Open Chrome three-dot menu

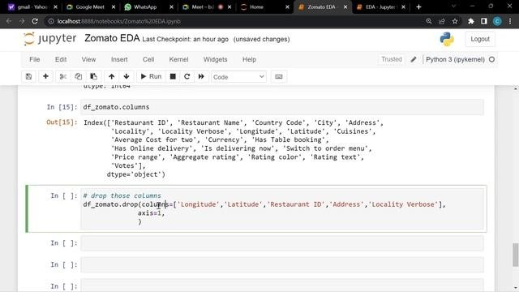click(x=510, y=21)
